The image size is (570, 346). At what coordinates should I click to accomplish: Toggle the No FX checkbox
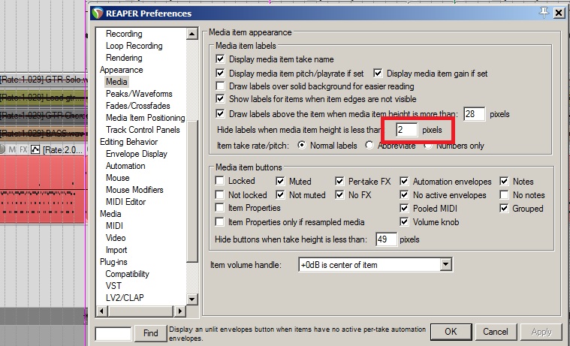tap(339, 194)
